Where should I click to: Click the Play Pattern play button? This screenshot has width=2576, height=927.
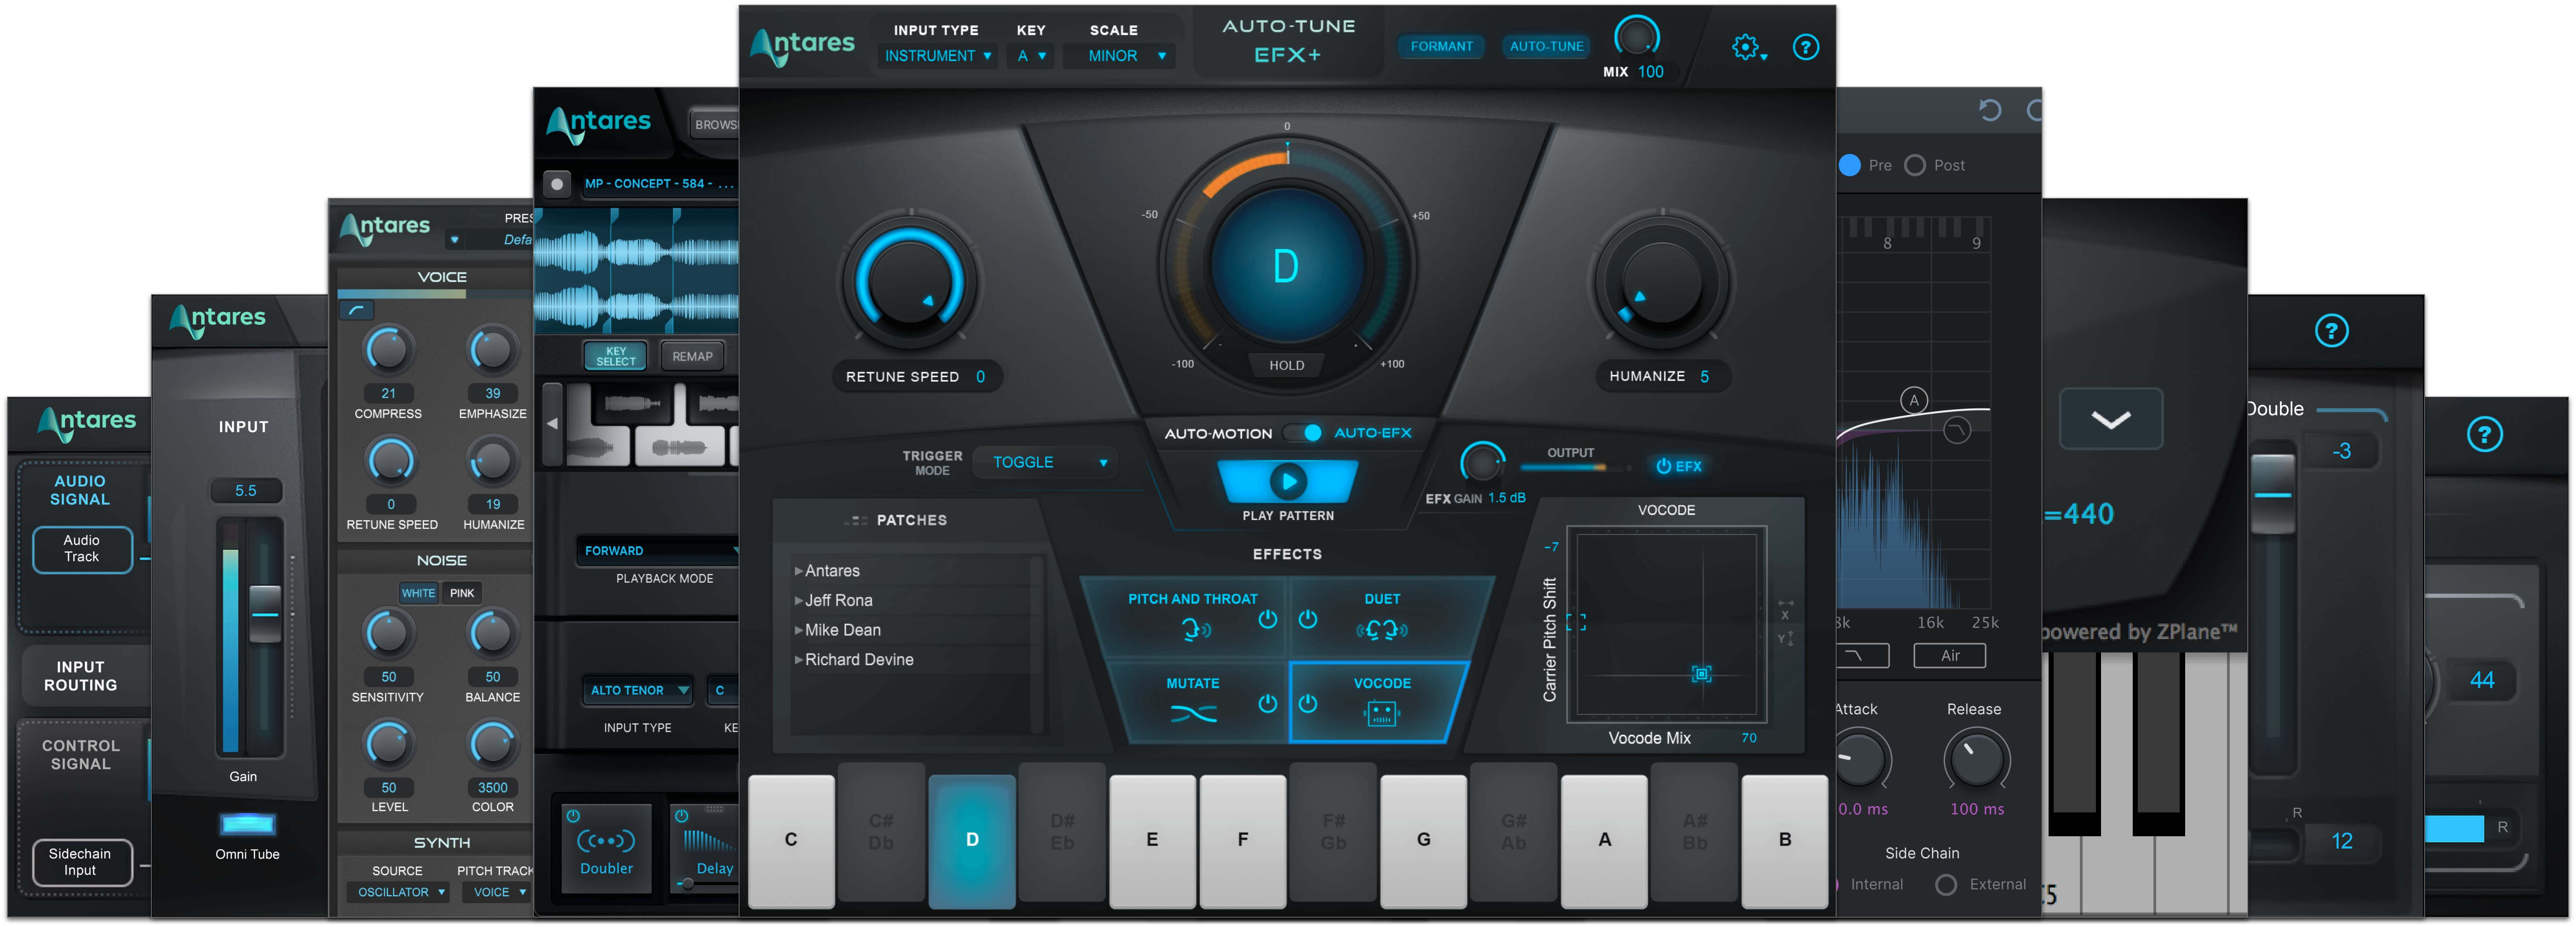coord(1288,481)
